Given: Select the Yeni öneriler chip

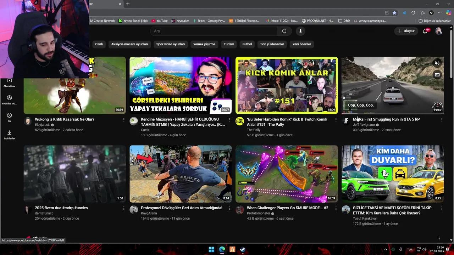Looking at the screenshot, I should pyautogui.click(x=302, y=44).
